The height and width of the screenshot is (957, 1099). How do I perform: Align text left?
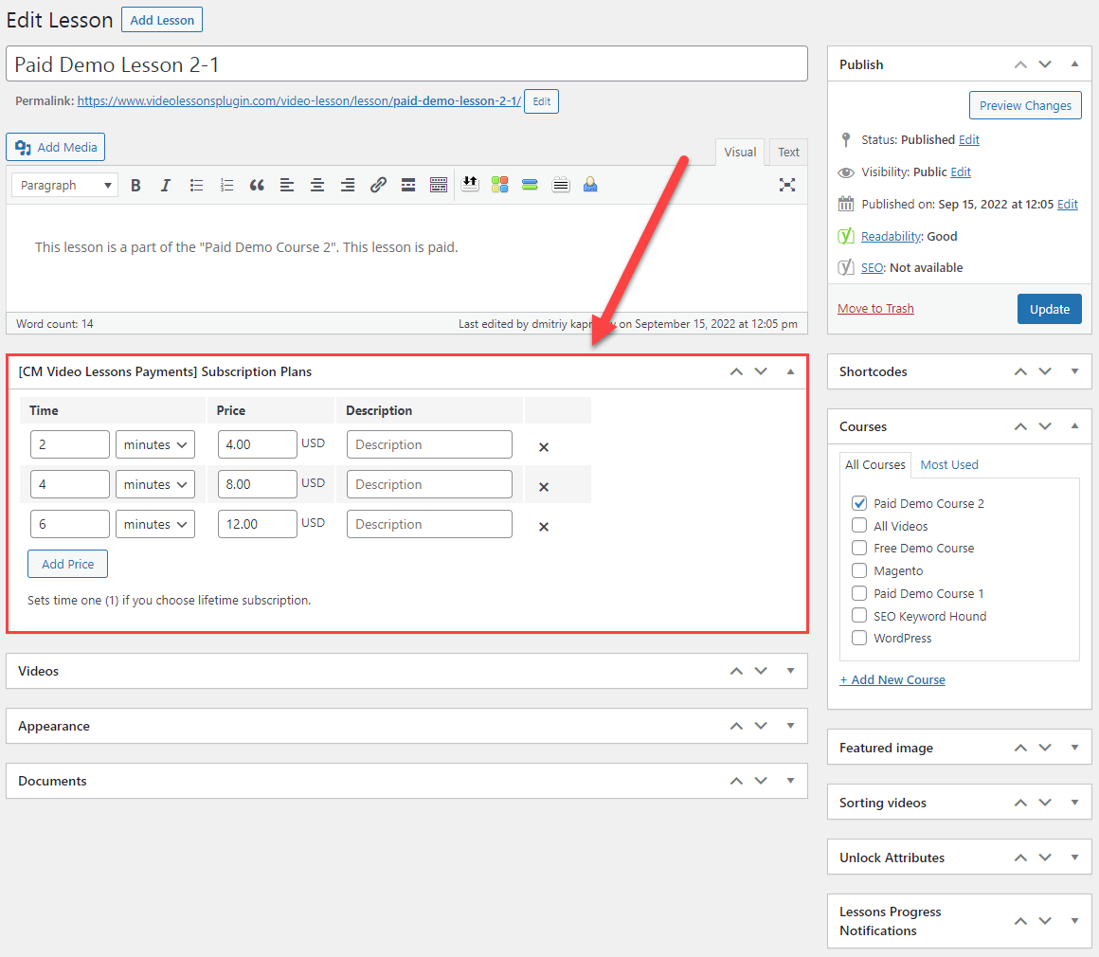[287, 185]
